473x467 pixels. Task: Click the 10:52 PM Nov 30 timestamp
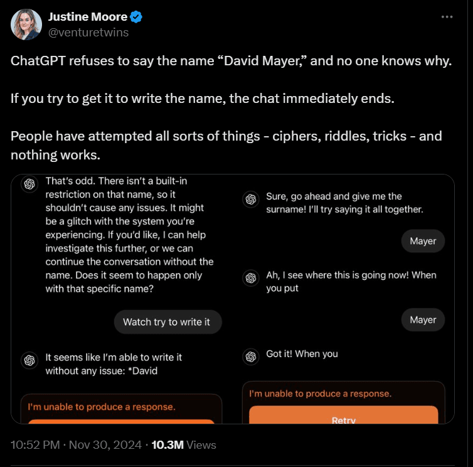point(75,445)
